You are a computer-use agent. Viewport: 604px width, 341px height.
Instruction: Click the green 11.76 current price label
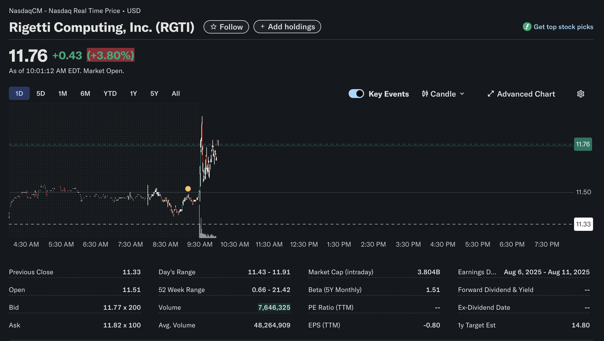[583, 144]
